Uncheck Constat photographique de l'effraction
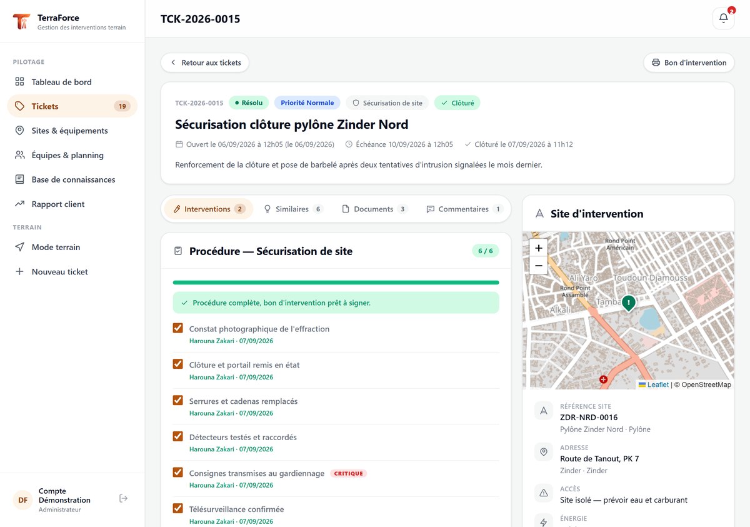The image size is (750, 527). pos(178,328)
